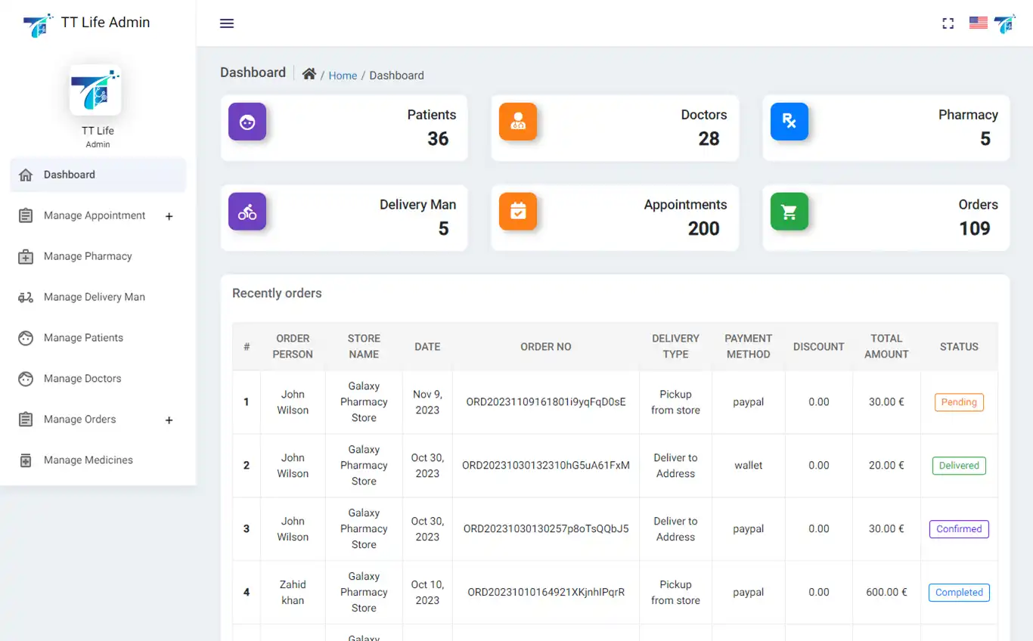
Task: Select Dashboard in the sidebar
Action: (70, 175)
